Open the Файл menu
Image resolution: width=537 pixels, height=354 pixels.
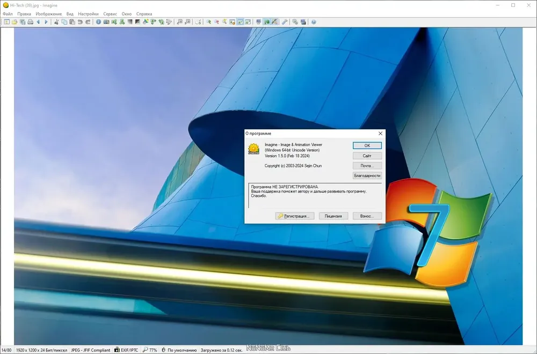click(8, 14)
